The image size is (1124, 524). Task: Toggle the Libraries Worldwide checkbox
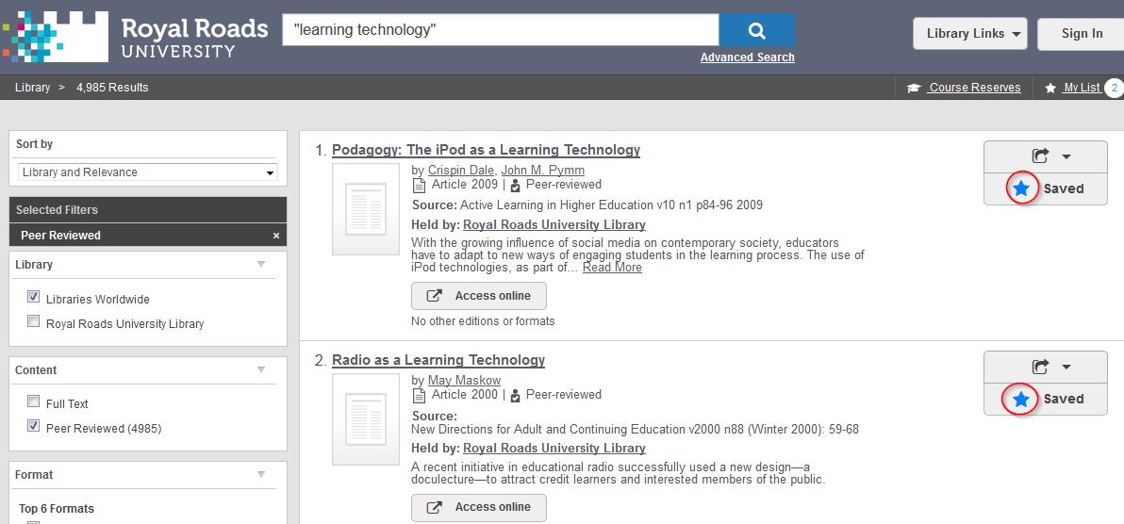pyautogui.click(x=33, y=297)
